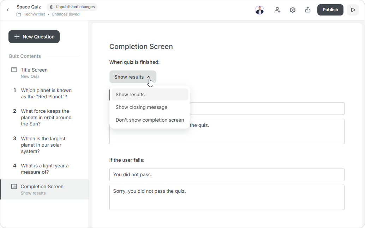
Task: Select question 3 about largest planet
Action: coord(43,145)
